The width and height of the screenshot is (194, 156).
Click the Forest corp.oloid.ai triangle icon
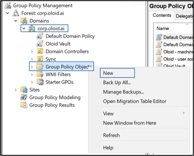point(16,13)
